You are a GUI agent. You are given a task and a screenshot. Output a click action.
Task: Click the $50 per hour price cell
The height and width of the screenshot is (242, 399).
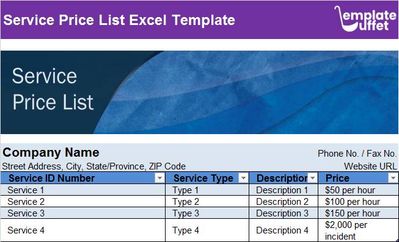[358, 190]
